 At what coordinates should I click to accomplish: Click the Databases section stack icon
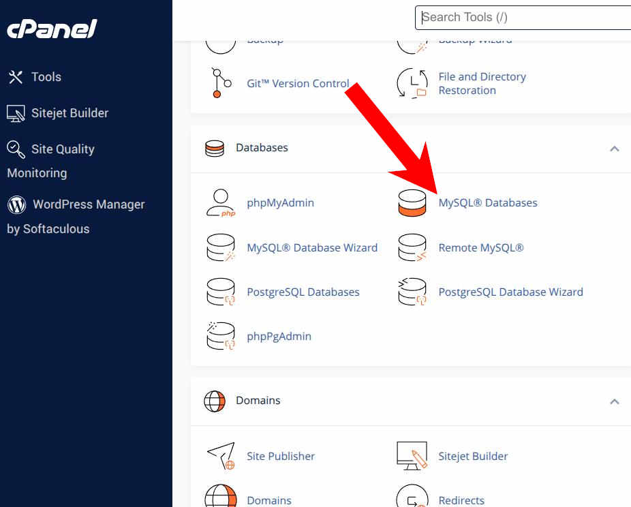pos(215,148)
